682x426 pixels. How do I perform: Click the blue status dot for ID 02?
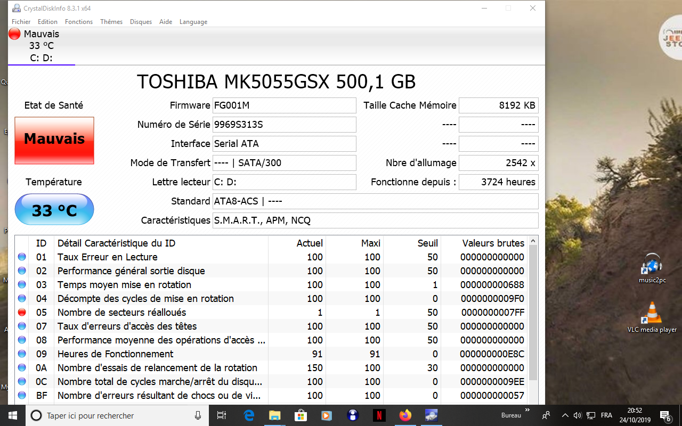(x=22, y=271)
